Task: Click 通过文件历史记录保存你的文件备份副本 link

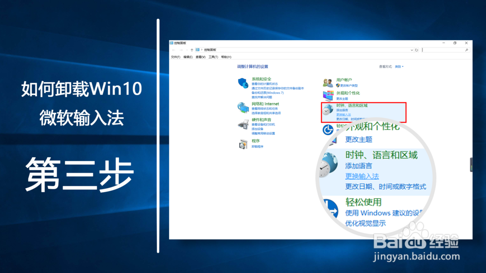Action: (278, 88)
